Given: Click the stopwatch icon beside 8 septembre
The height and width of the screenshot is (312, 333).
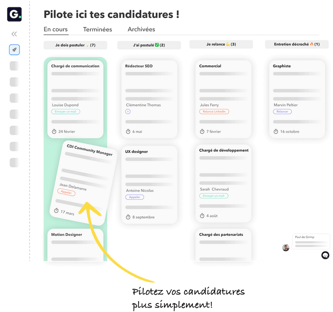Looking at the screenshot, I should 128,217.
